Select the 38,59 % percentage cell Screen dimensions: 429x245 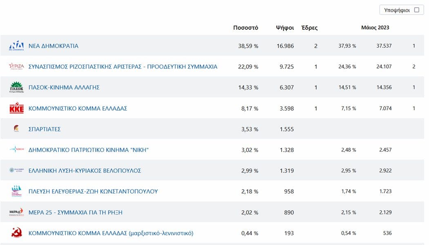248,46
